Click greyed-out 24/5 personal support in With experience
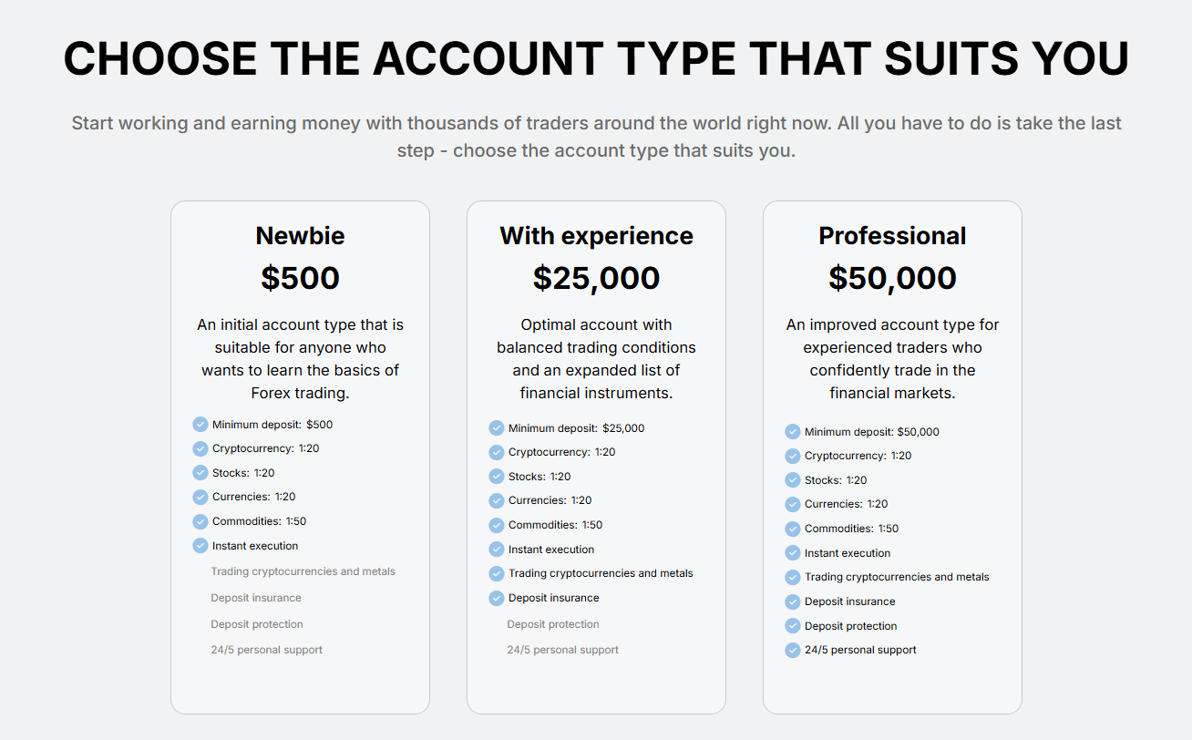 point(563,650)
